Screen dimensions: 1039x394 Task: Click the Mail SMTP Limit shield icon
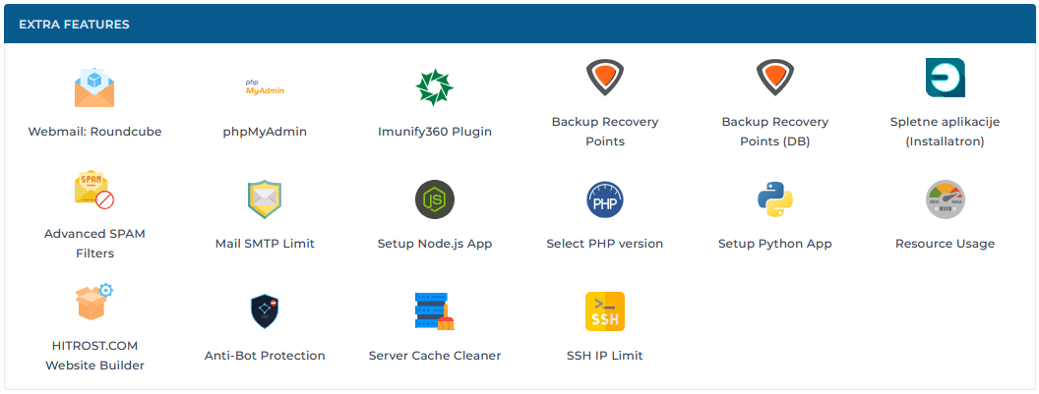265,199
